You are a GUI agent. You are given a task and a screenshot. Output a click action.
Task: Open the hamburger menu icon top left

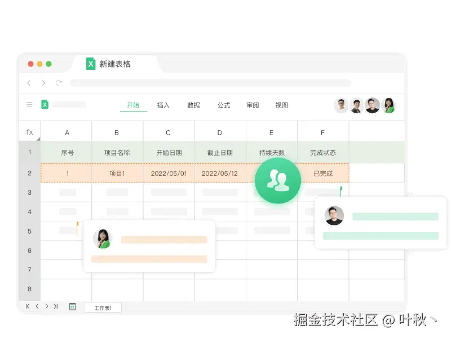coord(29,105)
